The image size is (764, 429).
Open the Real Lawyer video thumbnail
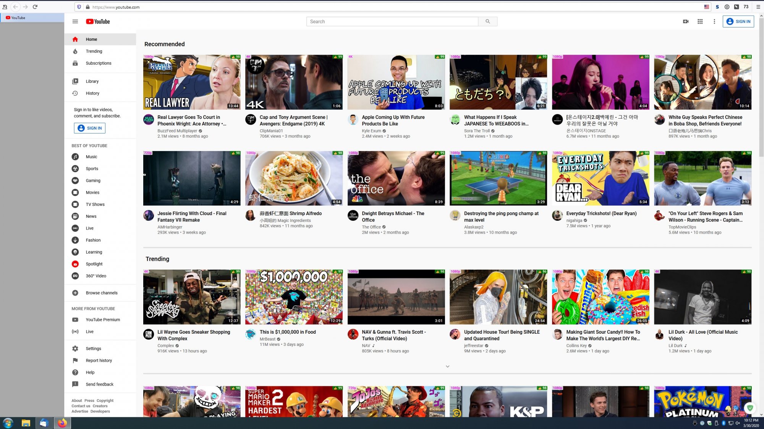[192, 82]
